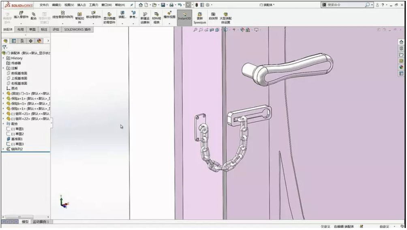Viewport: 407px width, 230px height.
Task: Expand the 配合 (Mates) folder
Action: tap(3, 124)
